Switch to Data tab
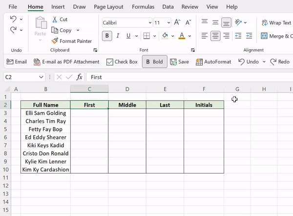 pos(168,7)
